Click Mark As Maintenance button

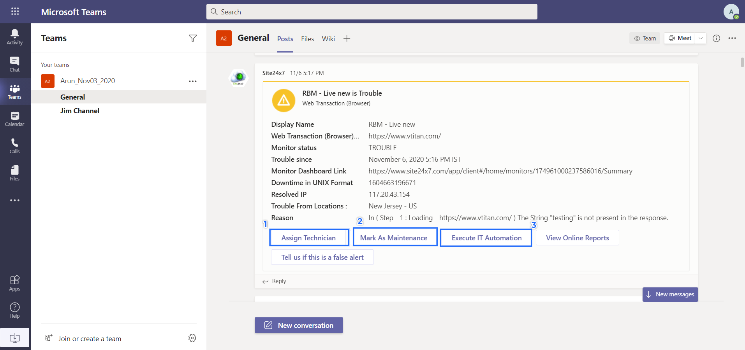pos(394,238)
